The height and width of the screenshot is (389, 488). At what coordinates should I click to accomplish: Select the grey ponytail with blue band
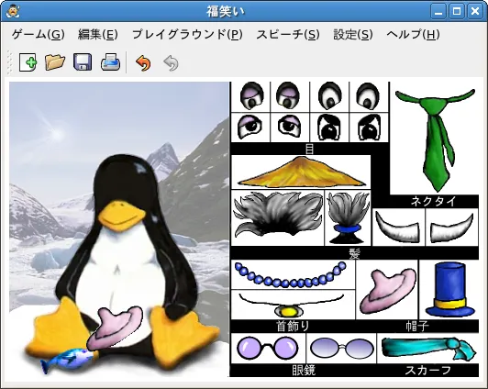(349, 217)
